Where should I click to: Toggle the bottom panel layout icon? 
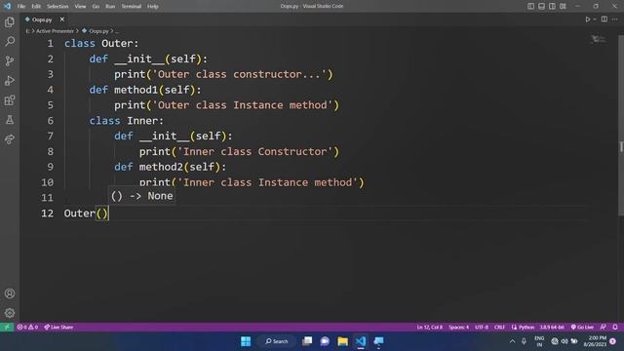coord(541,6)
